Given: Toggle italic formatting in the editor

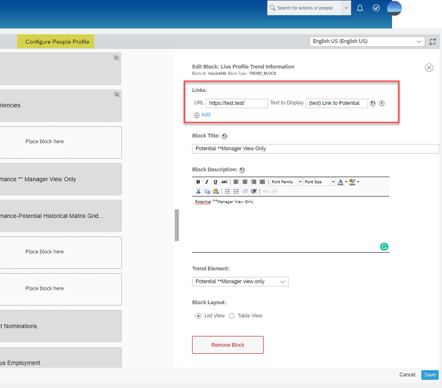Looking at the screenshot, I should pos(207,182).
